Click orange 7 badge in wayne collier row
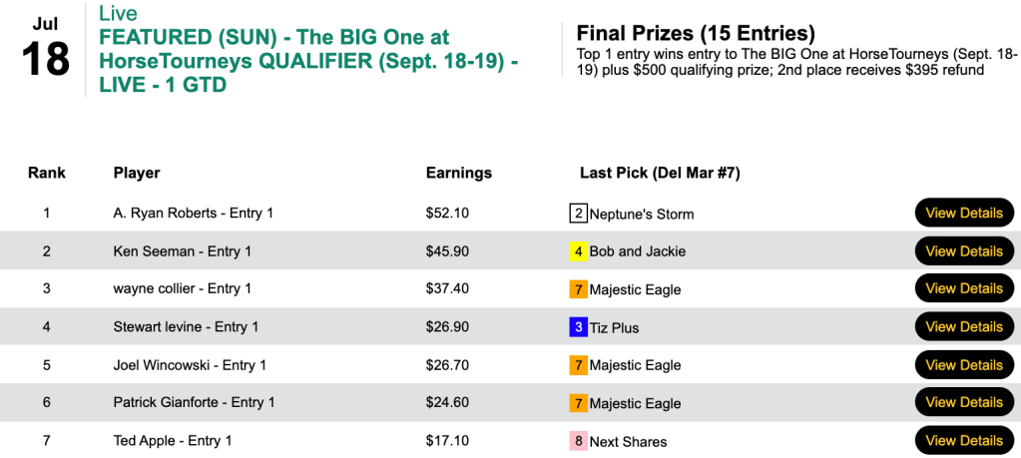 click(578, 289)
